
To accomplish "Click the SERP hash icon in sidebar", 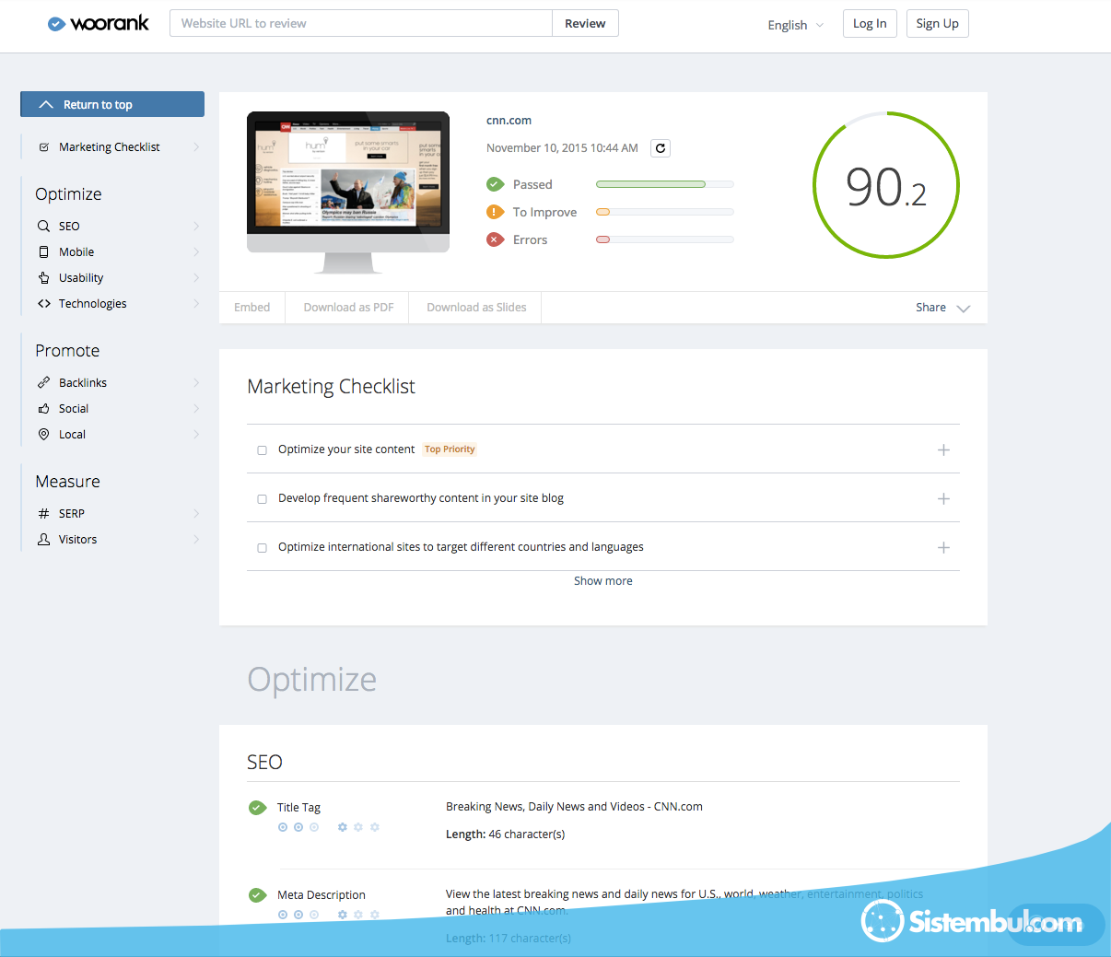I will click(x=43, y=513).
